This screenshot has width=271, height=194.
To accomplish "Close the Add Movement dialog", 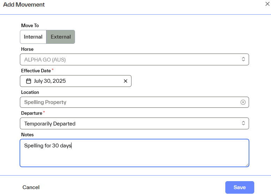I will [268, 3].
